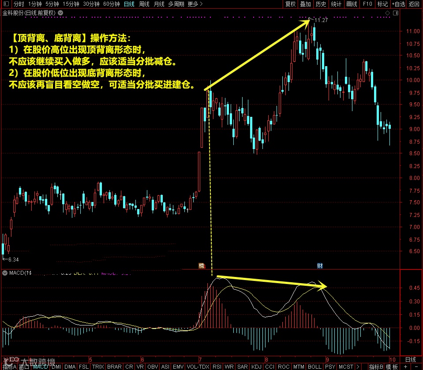The height and width of the screenshot is (370, 423).
Task: Select the 指标A indicator group
Action: [x=9, y=367]
